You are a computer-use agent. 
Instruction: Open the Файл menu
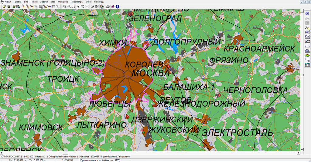pos(8,2)
